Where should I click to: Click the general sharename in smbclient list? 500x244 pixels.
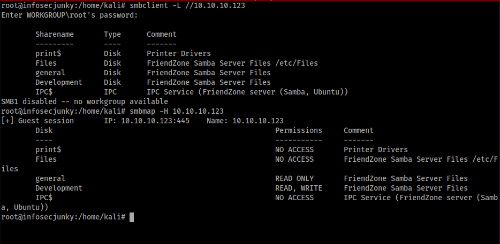pos(50,73)
